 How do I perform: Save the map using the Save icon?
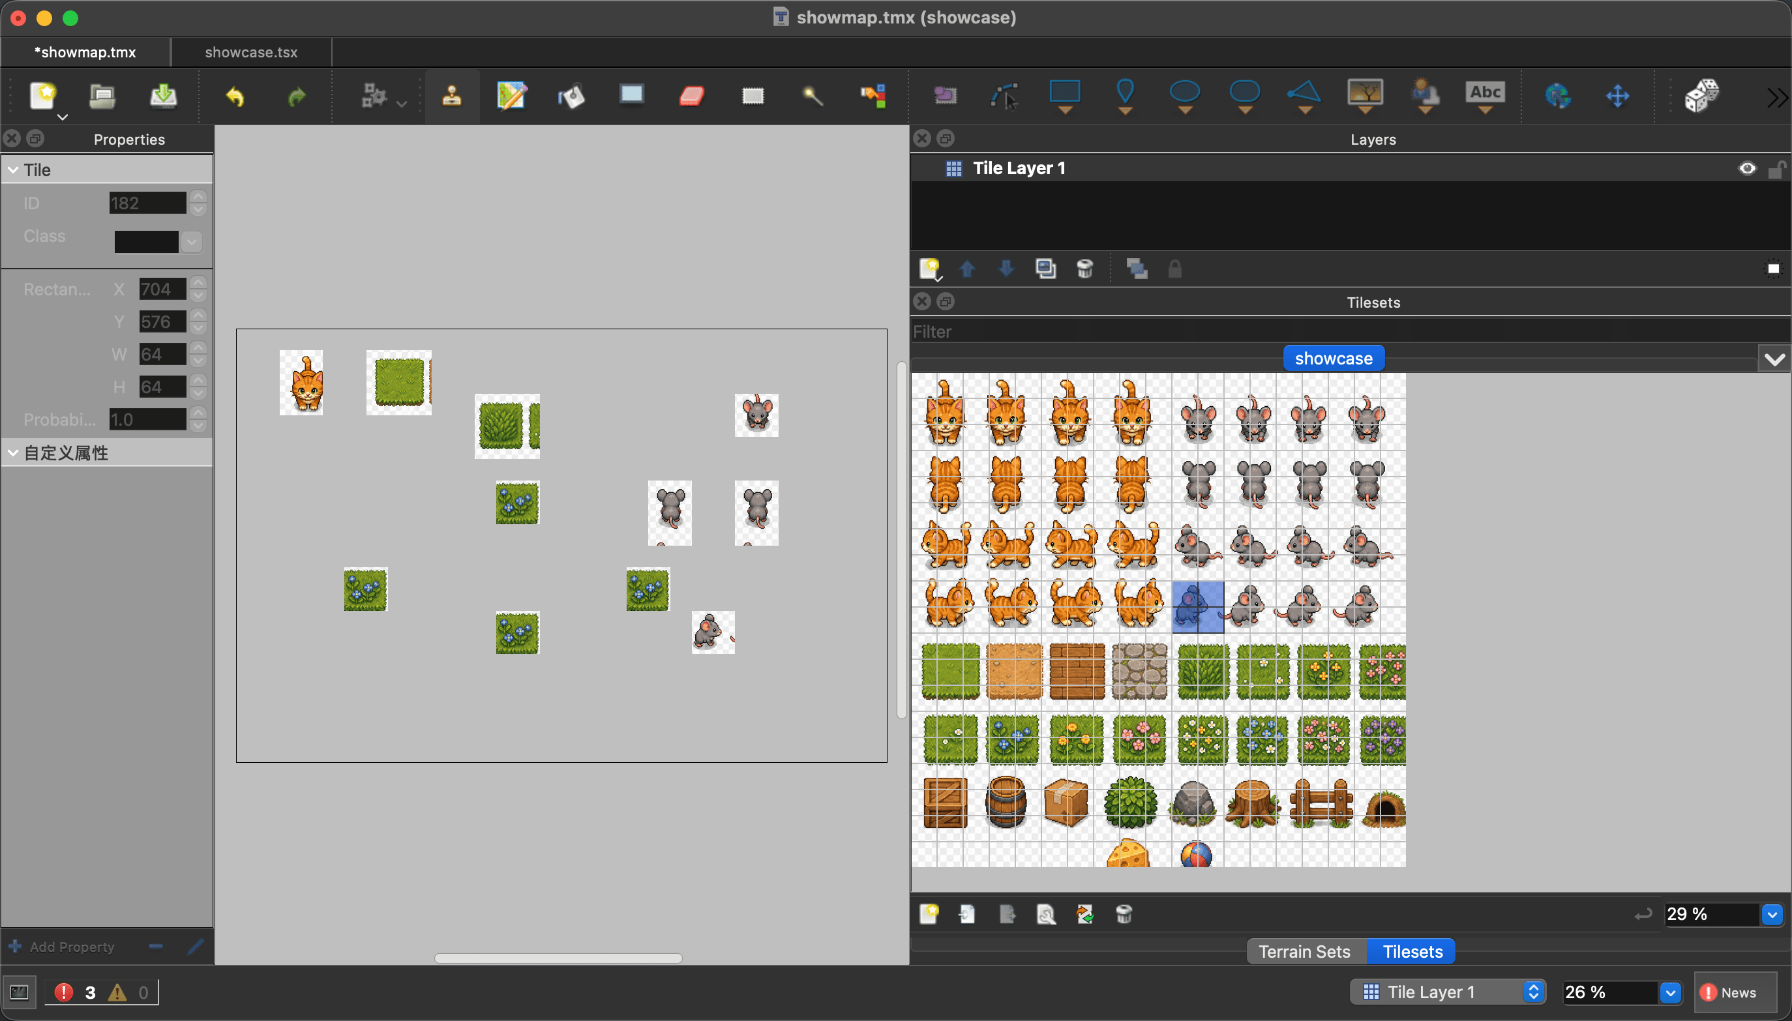pos(163,95)
